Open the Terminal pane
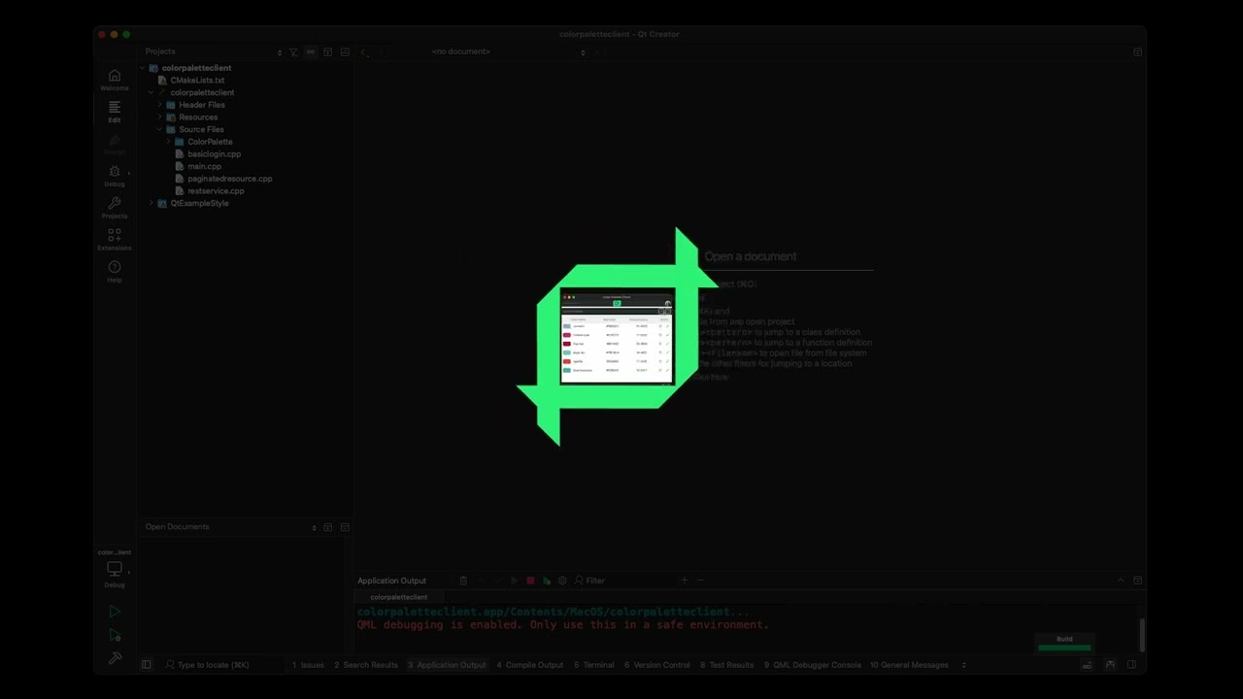 594,665
